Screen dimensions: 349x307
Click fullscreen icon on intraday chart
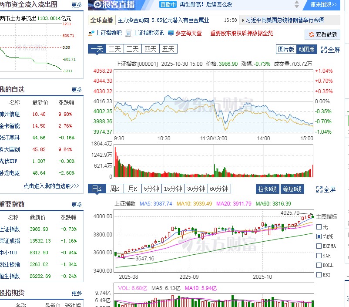324,50
